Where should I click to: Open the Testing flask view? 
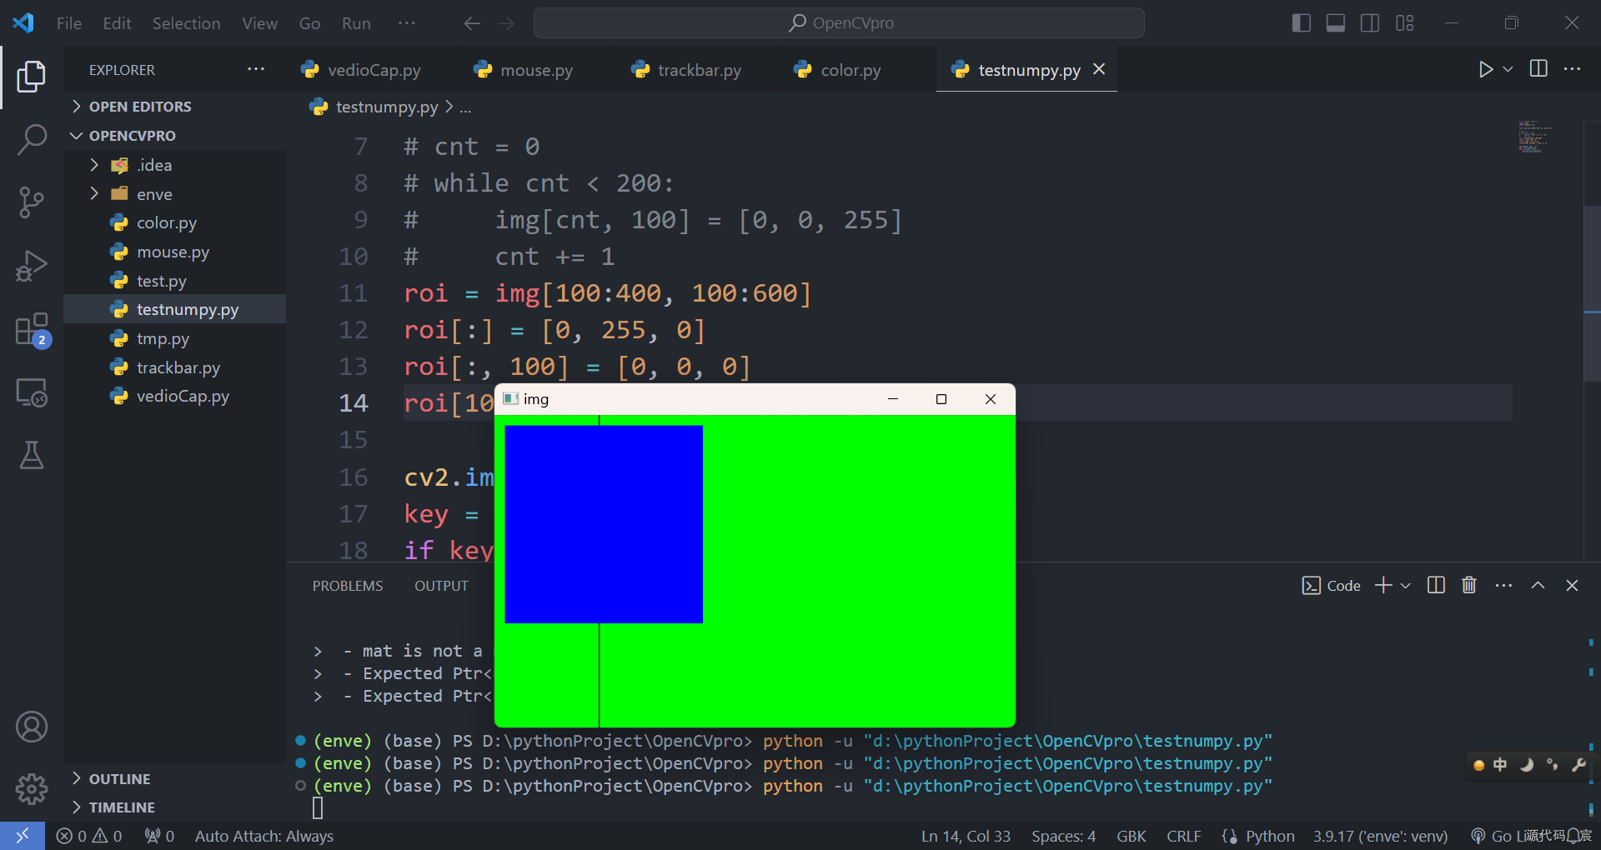click(x=32, y=455)
